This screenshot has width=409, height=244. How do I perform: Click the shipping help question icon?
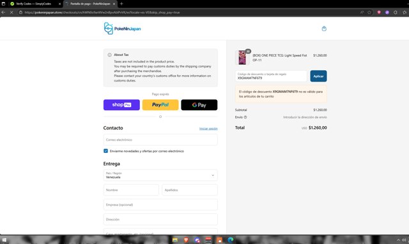(x=245, y=117)
